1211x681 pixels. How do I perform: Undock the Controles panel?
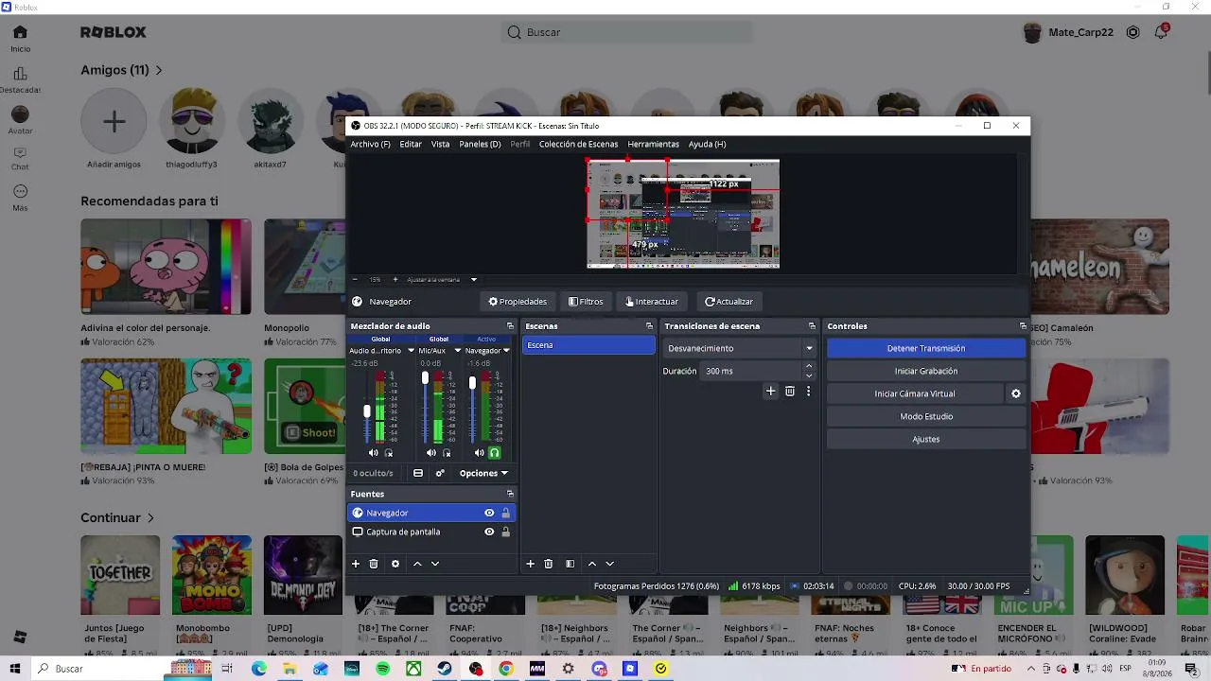point(1023,326)
